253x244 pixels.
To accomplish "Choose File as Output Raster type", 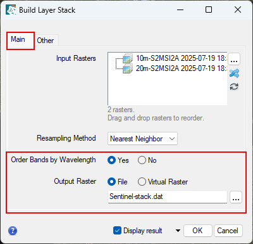I will pos(118,182).
